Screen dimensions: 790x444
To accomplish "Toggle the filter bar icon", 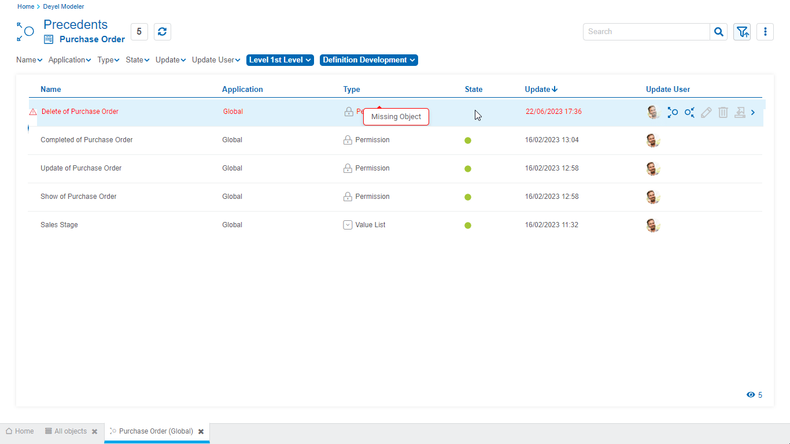I will click(x=742, y=32).
